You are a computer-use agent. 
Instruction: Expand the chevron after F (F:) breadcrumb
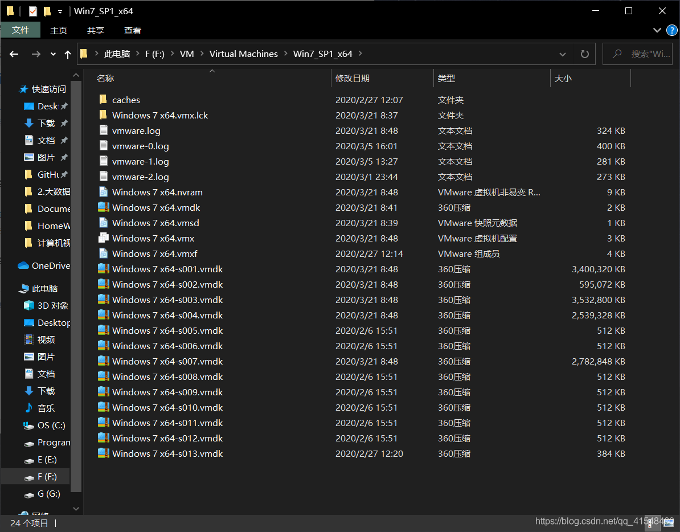(172, 54)
